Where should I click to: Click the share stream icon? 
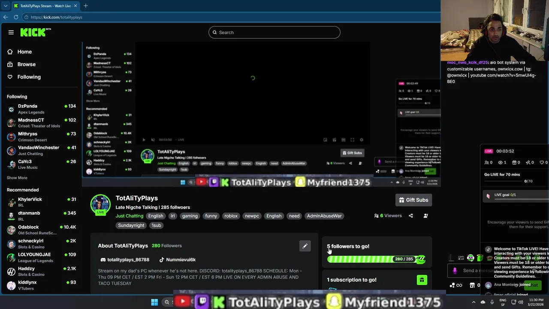tap(411, 216)
